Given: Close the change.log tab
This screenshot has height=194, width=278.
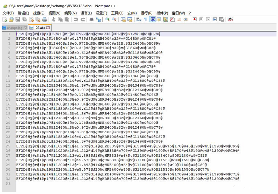Looking at the screenshot, I should (25, 28).
